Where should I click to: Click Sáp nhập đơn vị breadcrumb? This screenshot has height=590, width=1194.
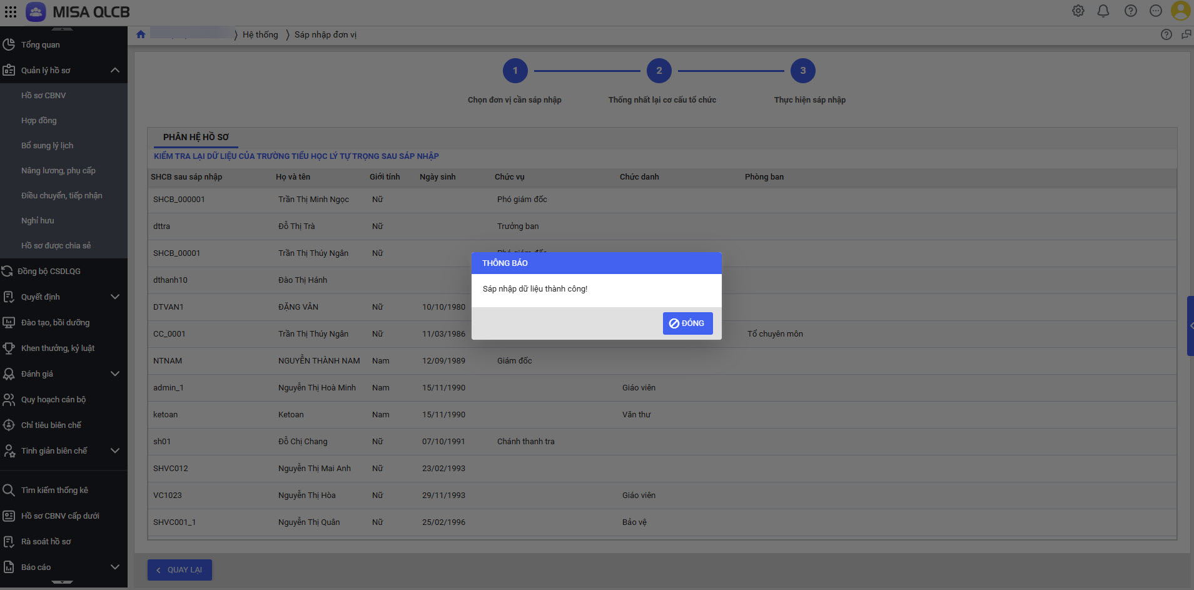click(325, 34)
